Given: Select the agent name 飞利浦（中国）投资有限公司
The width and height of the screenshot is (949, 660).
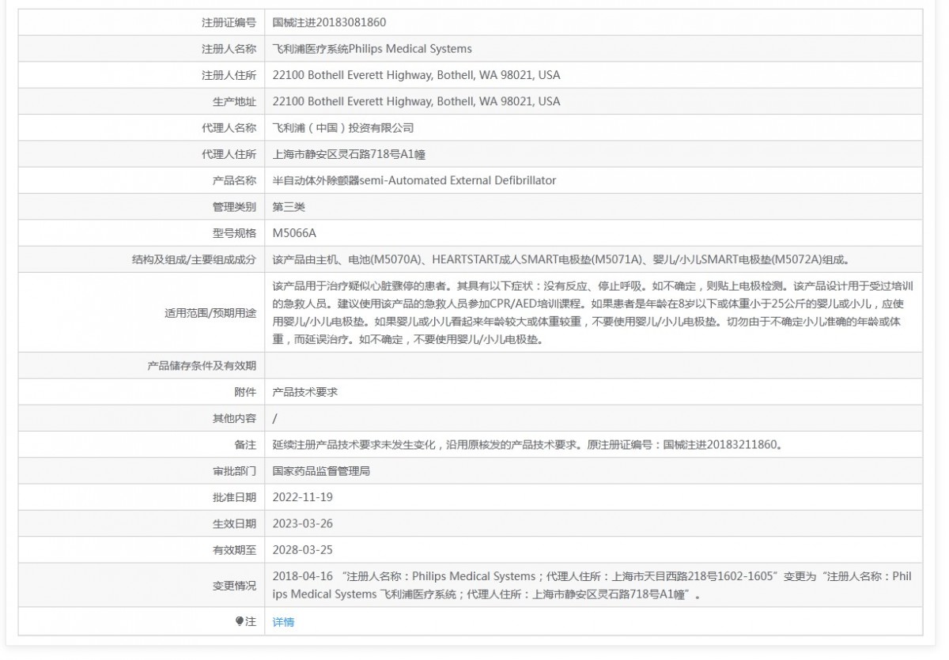Looking at the screenshot, I should [343, 127].
